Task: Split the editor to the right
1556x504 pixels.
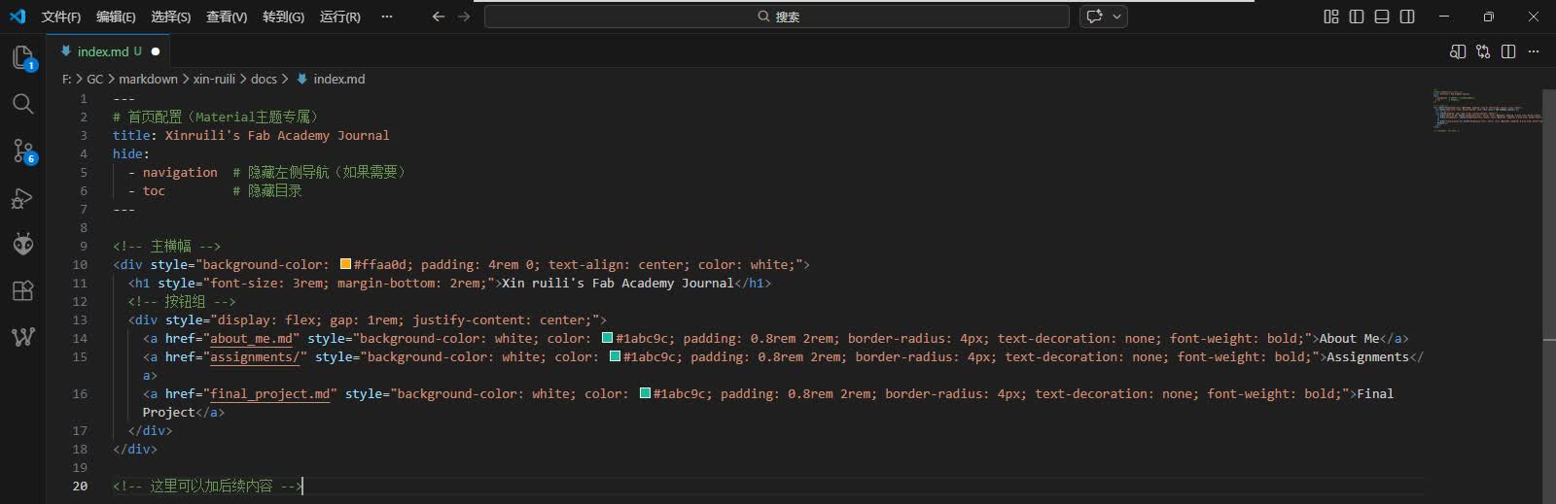Action: tap(1508, 51)
